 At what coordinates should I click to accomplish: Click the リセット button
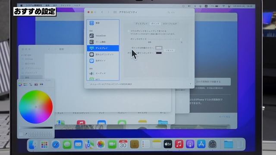point(169,50)
